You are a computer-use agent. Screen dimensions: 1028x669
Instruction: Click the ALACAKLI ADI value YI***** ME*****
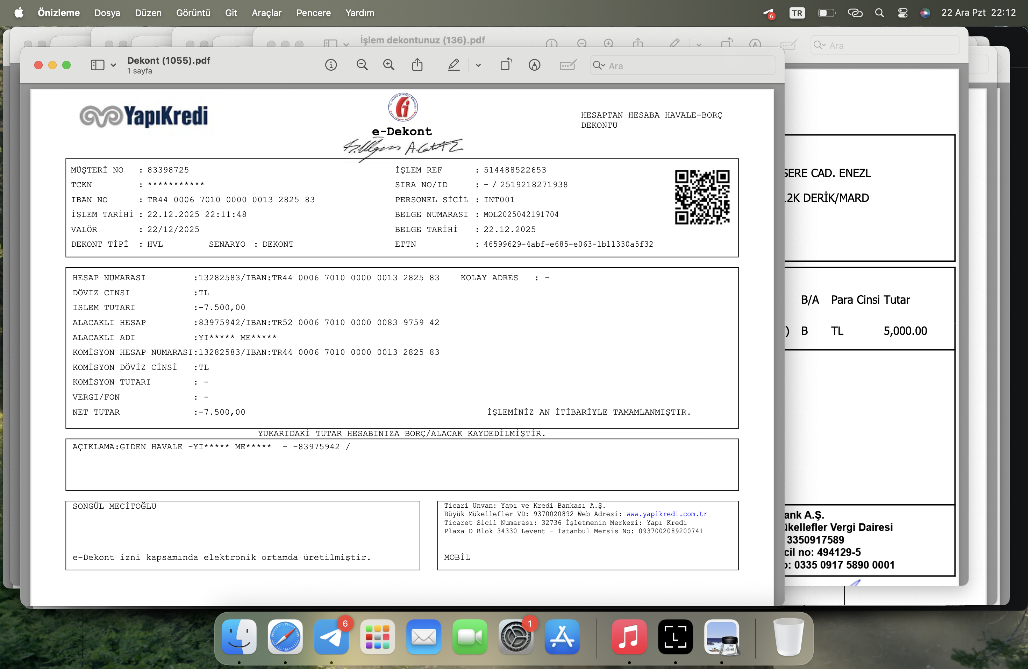237,337
